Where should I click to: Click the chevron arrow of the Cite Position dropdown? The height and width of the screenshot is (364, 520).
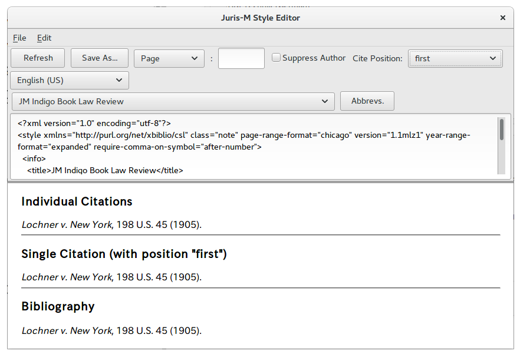point(493,59)
